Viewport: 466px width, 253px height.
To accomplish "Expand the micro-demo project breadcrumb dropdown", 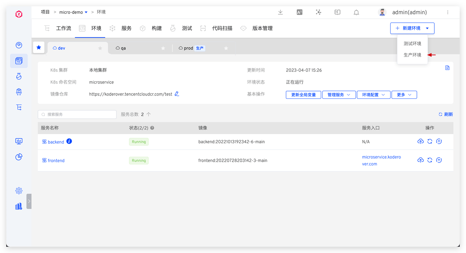I will point(86,12).
